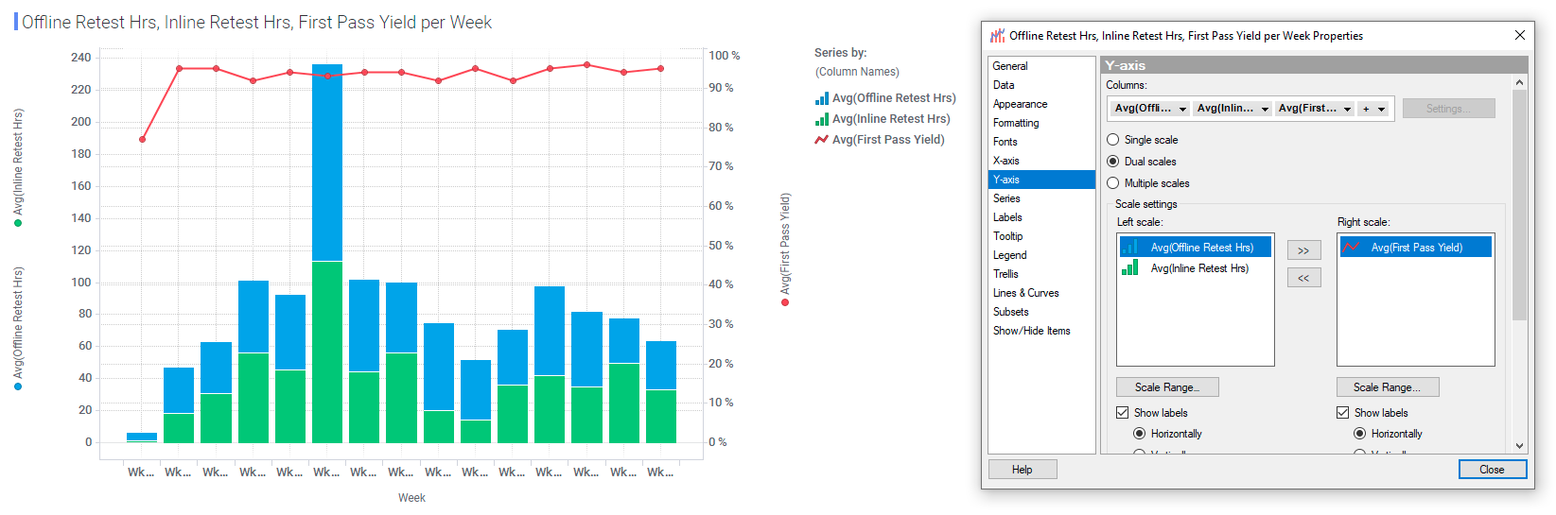Image resolution: width=1556 pixels, height=515 pixels.
Task: Select Avg(Inline Retest Hrs) in the Left scale list
Action: [1198, 268]
